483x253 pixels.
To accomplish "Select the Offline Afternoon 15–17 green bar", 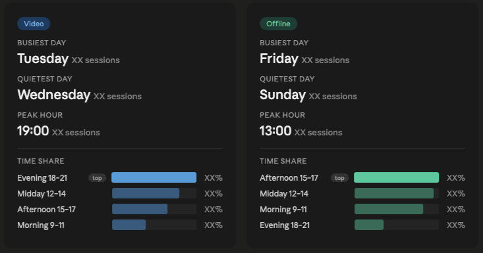I will point(396,177).
